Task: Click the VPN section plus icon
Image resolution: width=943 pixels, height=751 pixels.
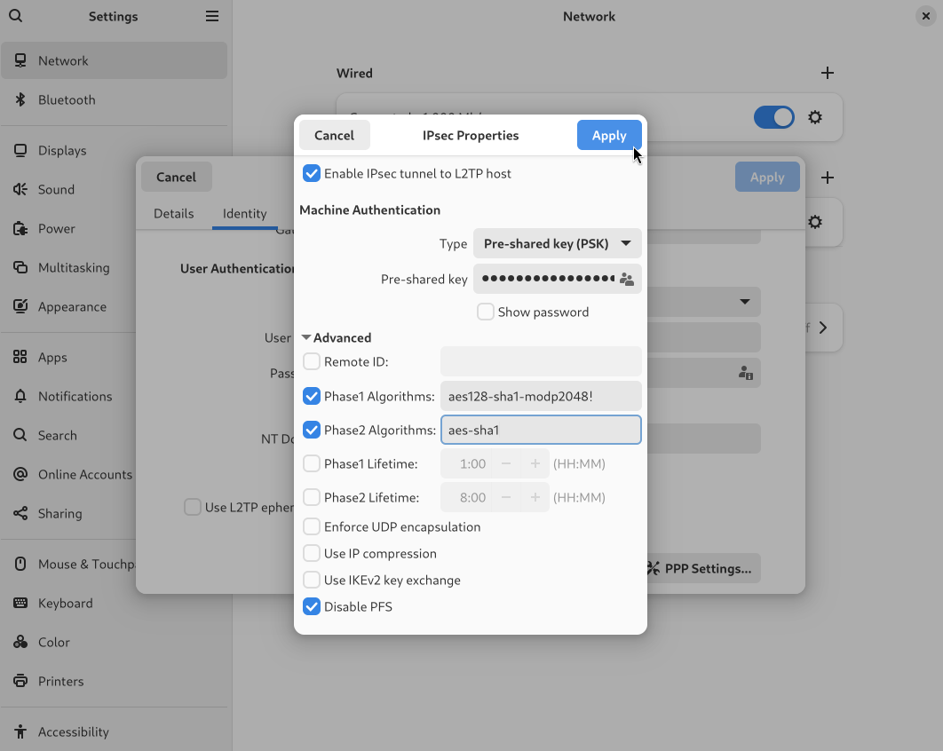Action: click(x=828, y=178)
